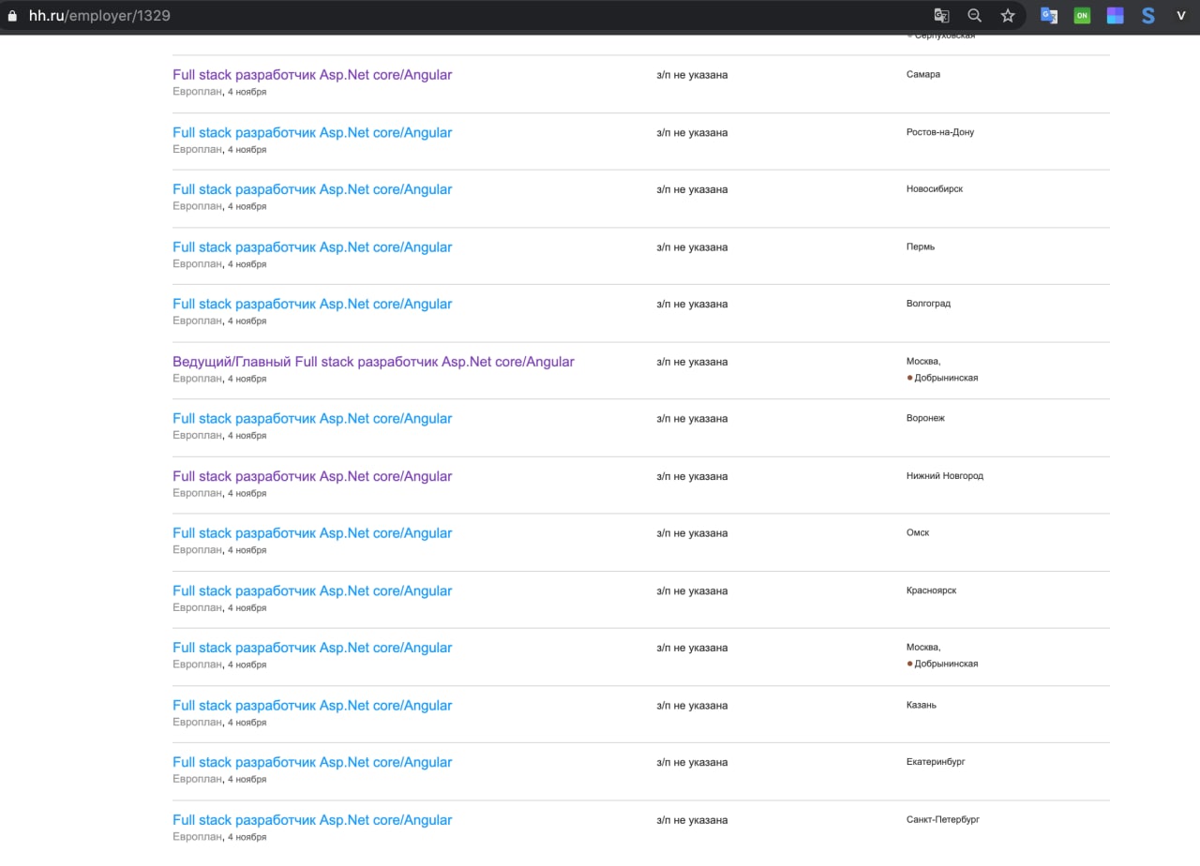This screenshot has width=1200, height=866.
Task: Click the blue S extension icon
Action: coord(1147,16)
